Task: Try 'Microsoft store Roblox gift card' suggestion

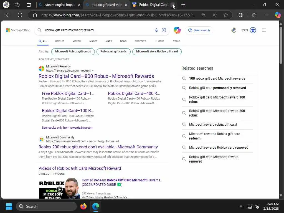Action: coord(157,51)
